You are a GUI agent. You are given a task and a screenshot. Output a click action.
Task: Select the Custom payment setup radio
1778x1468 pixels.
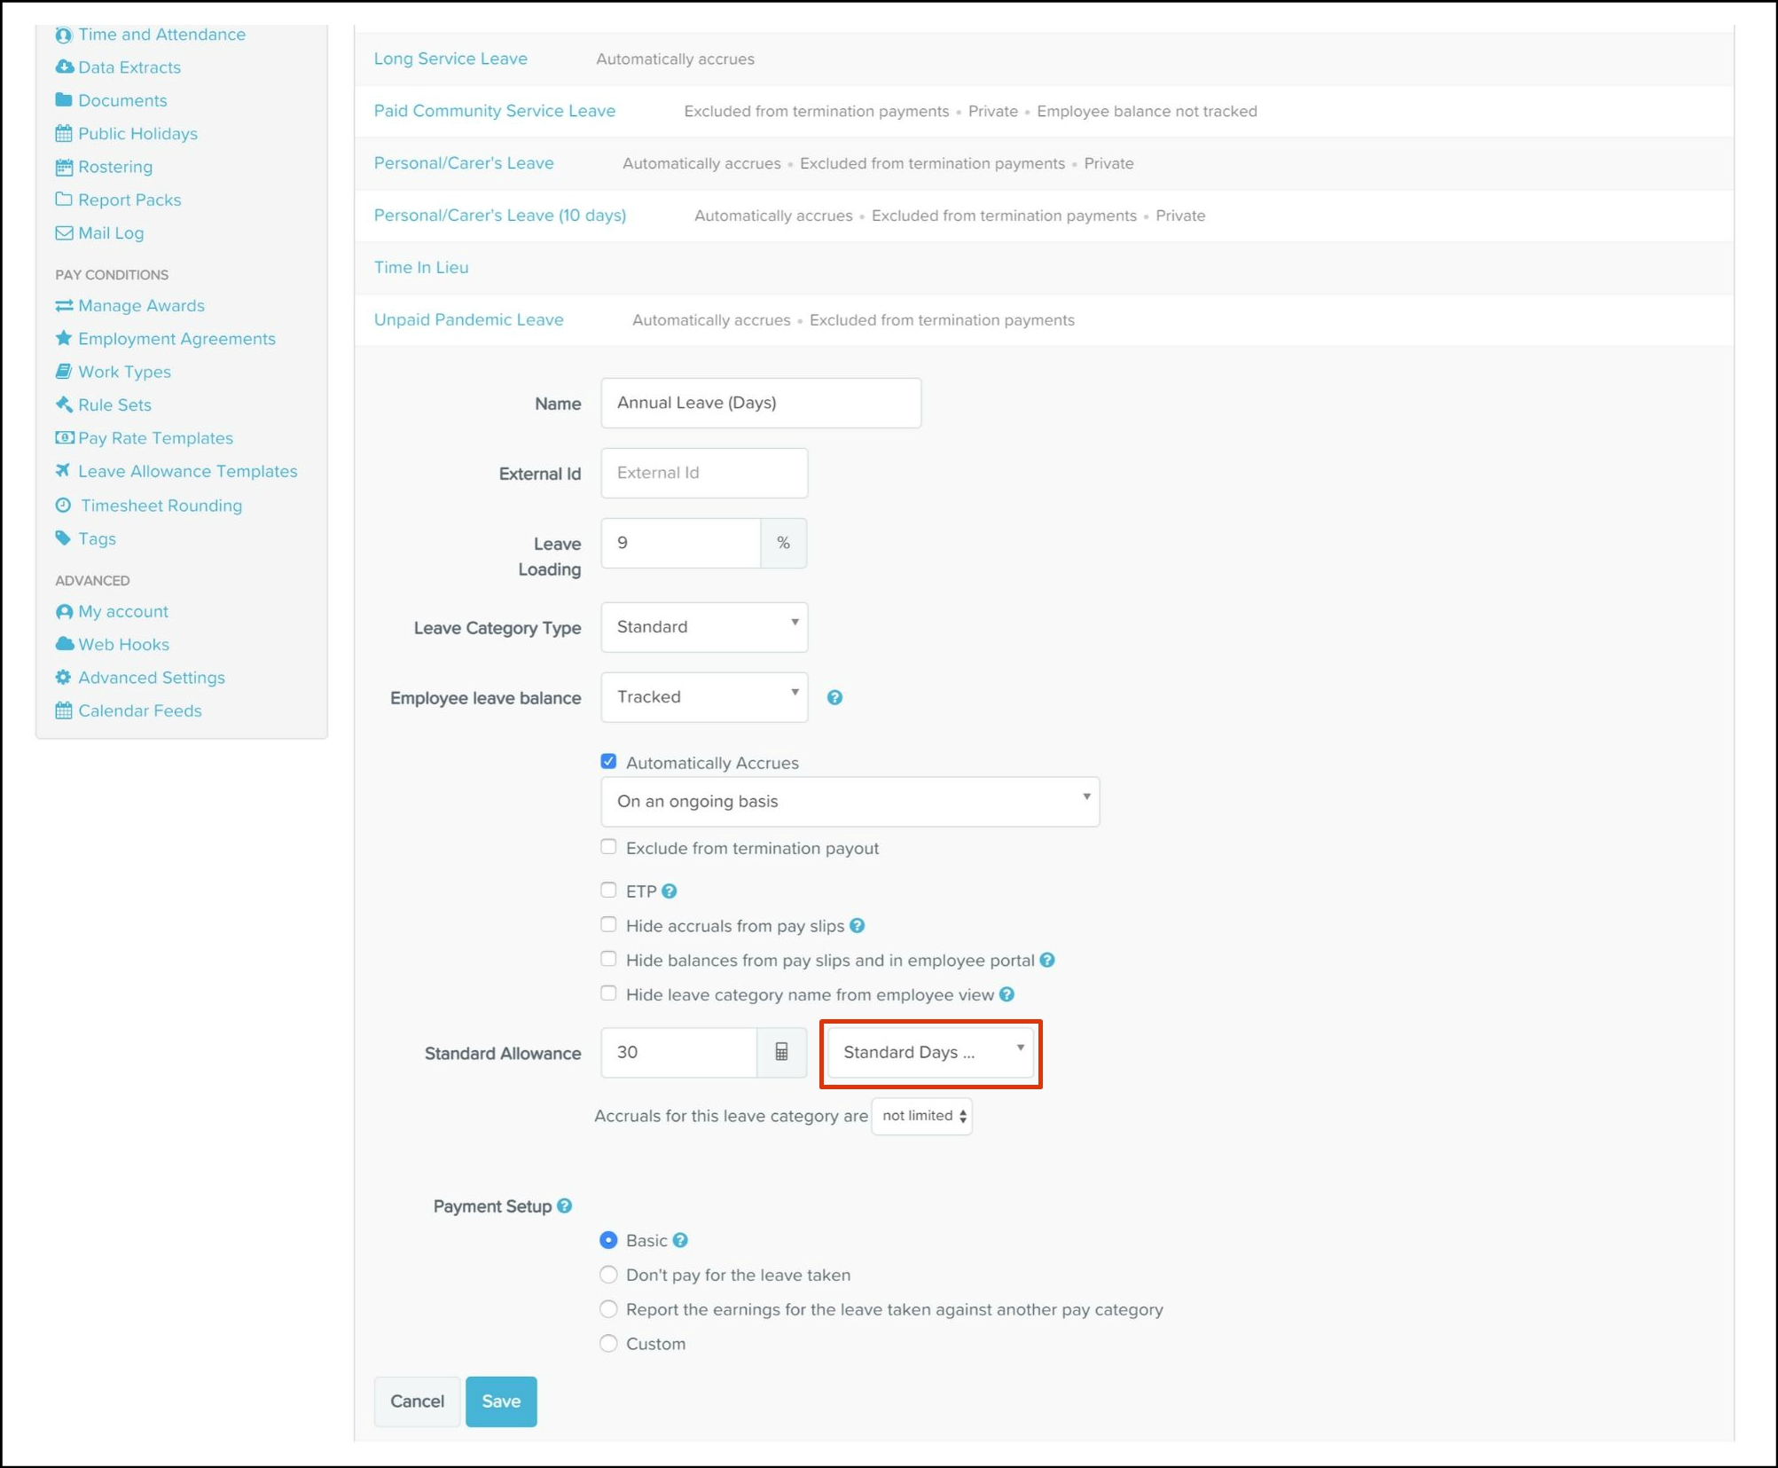(x=608, y=1343)
